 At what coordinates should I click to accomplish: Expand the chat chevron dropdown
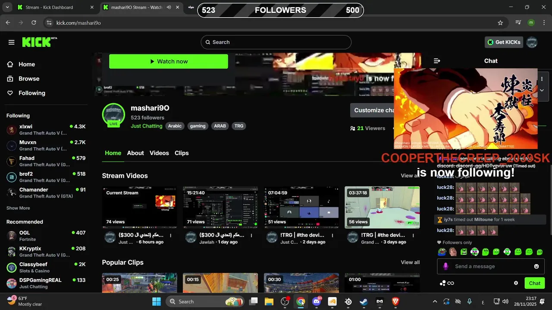(542, 90)
